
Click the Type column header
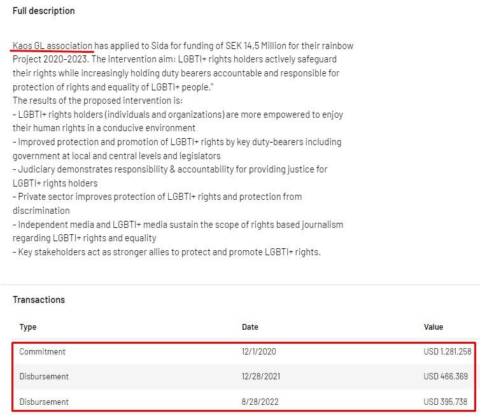(x=28, y=327)
